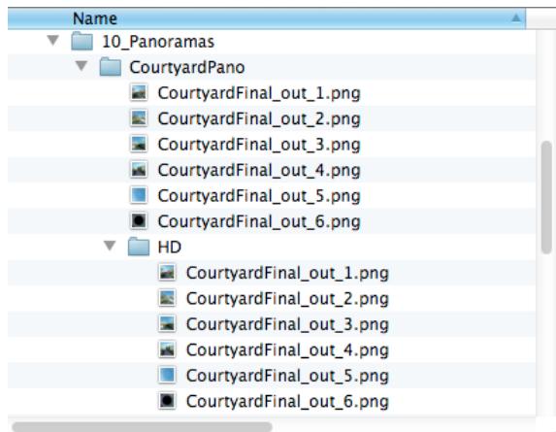556x432 pixels.
Task: Click thumbnail icon of CourtyardFinal_out_1.png in HD folder
Action: (x=167, y=273)
